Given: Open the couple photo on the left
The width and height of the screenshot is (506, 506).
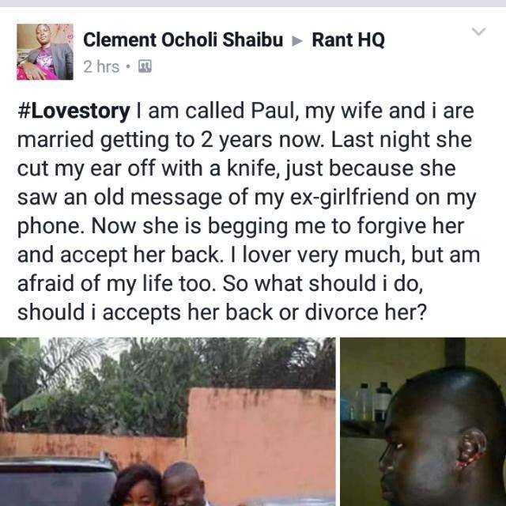Looking at the screenshot, I should (x=168, y=421).
